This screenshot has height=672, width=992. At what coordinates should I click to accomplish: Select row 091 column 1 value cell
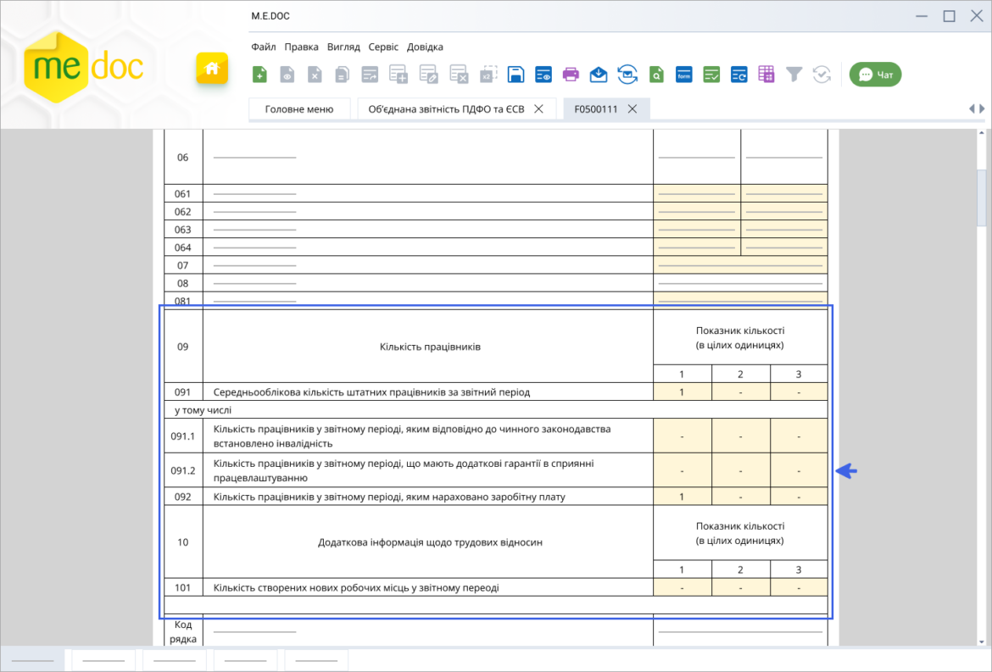(682, 392)
